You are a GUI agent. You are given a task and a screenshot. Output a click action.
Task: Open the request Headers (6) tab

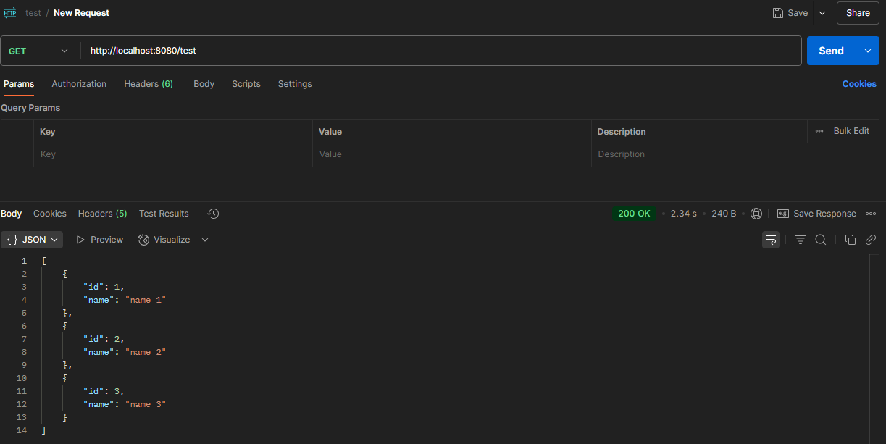pyautogui.click(x=149, y=84)
